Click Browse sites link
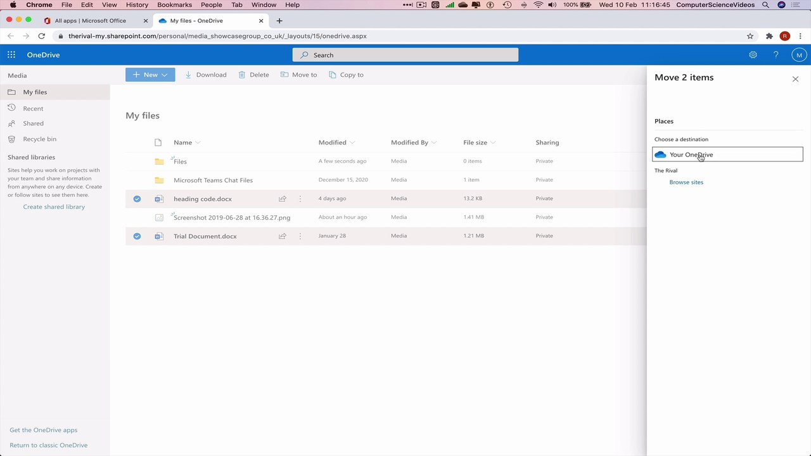 point(686,182)
